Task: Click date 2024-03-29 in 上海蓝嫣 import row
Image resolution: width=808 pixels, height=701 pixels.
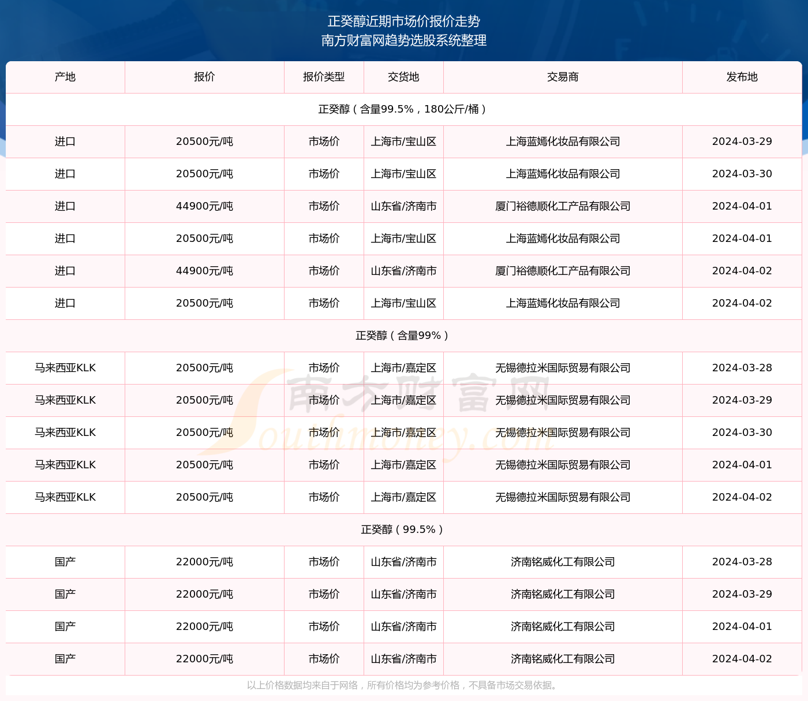Action: click(742, 141)
